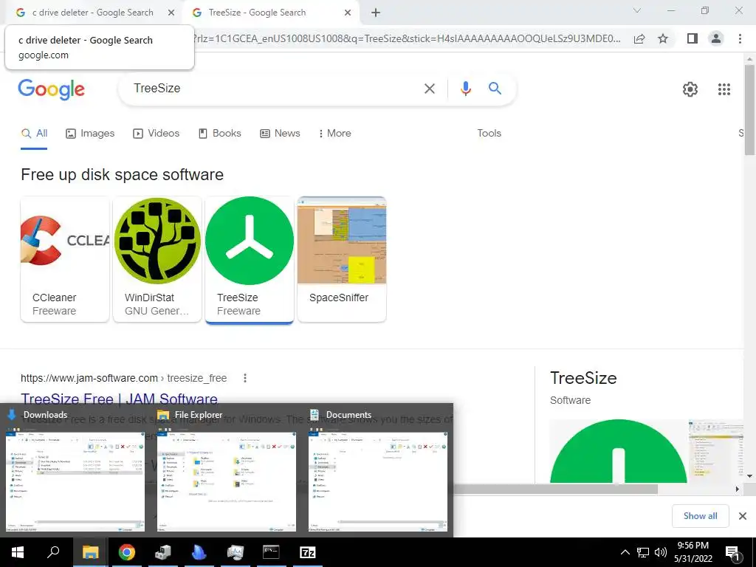Switch to Books results
This screenshot has width=756, height=567.
pos(220,134)
